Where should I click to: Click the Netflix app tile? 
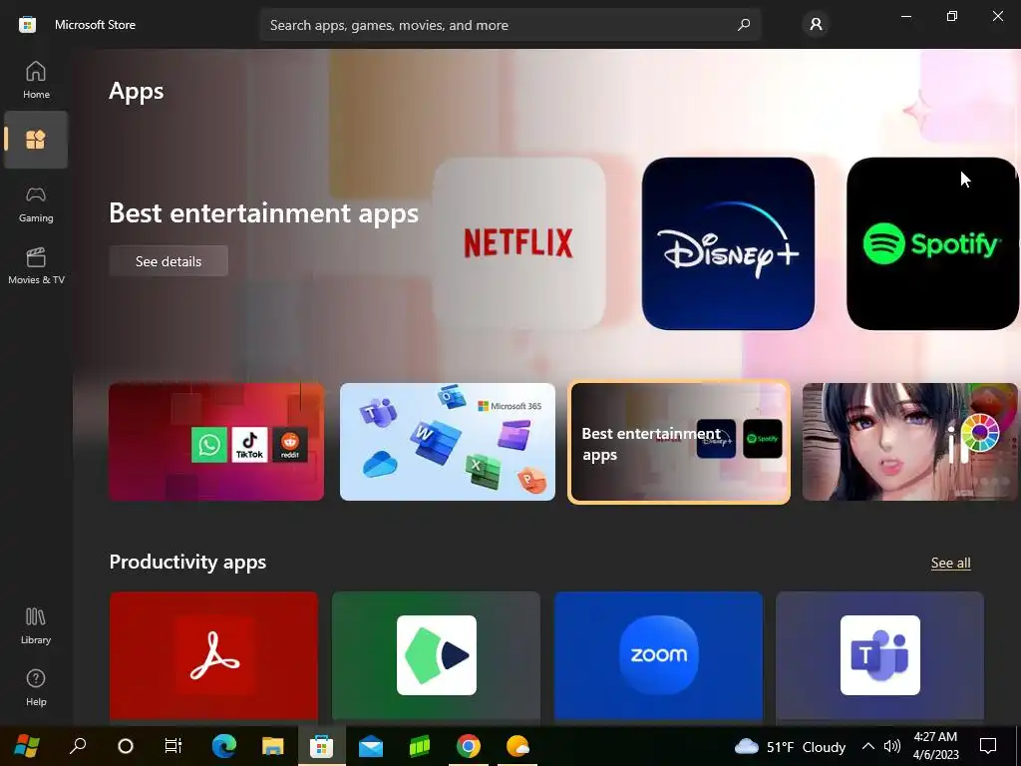point(518,243)
